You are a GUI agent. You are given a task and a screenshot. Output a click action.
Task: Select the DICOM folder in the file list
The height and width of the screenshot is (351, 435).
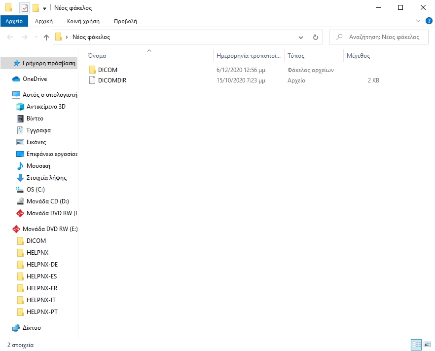pos(108,70)
